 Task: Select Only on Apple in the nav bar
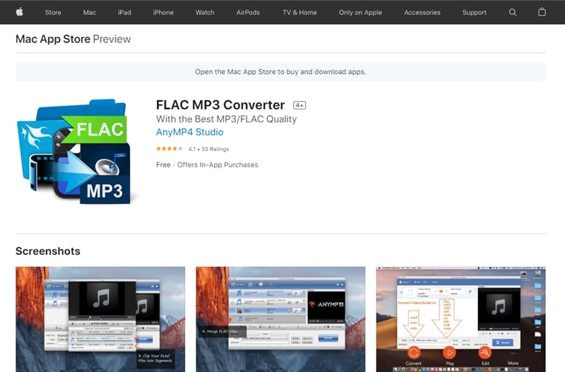[360, 12]
